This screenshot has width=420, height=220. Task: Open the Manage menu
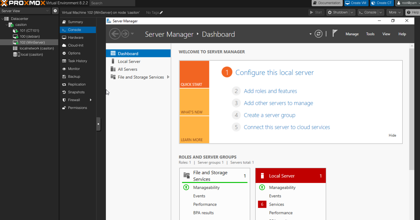[352, 34]
